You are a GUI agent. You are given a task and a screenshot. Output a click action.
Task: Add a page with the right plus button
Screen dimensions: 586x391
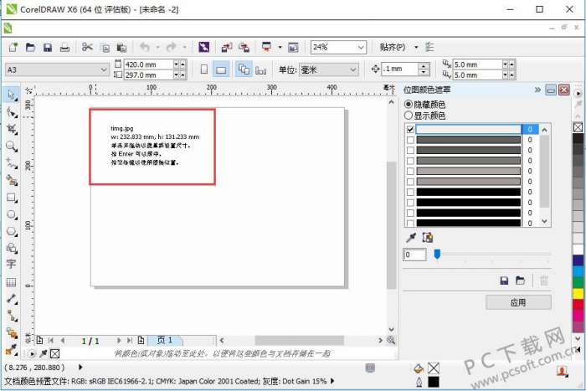coord(141,341)
